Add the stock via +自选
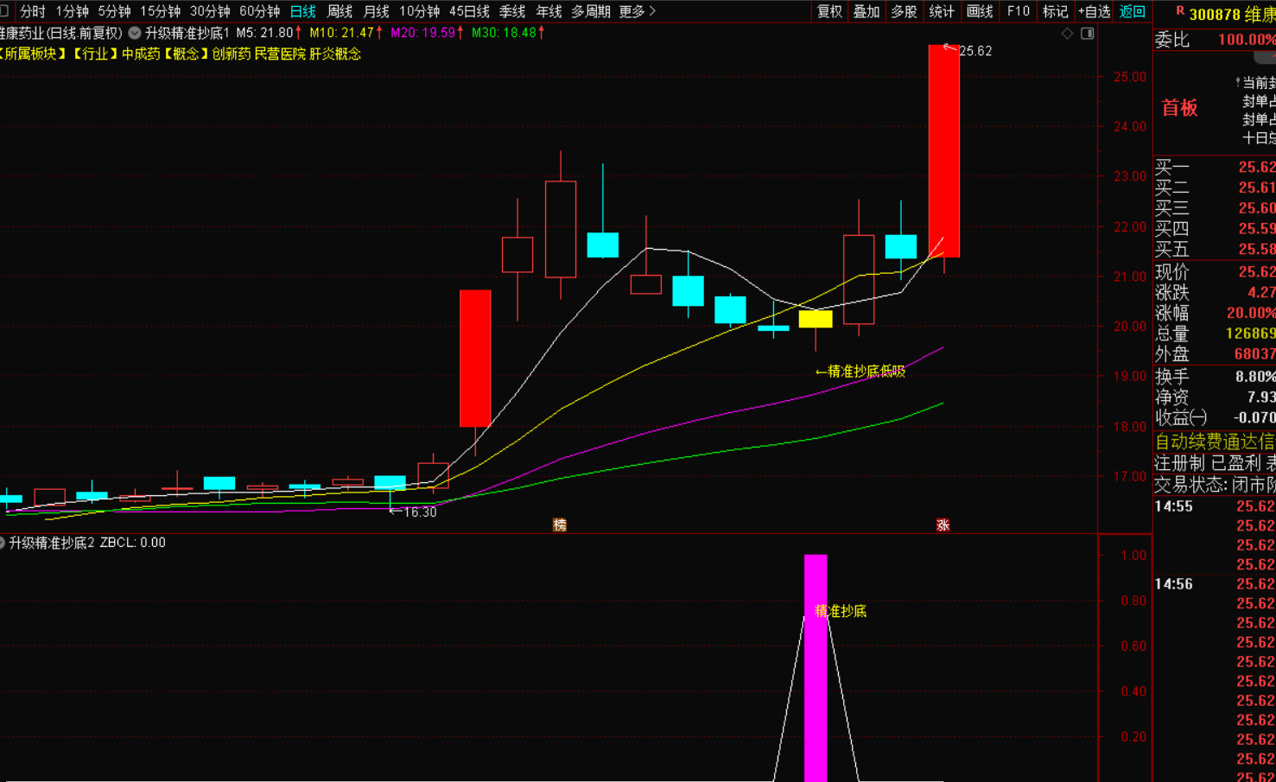This screenshot has height=782, width=1276. click(1094, 11)
